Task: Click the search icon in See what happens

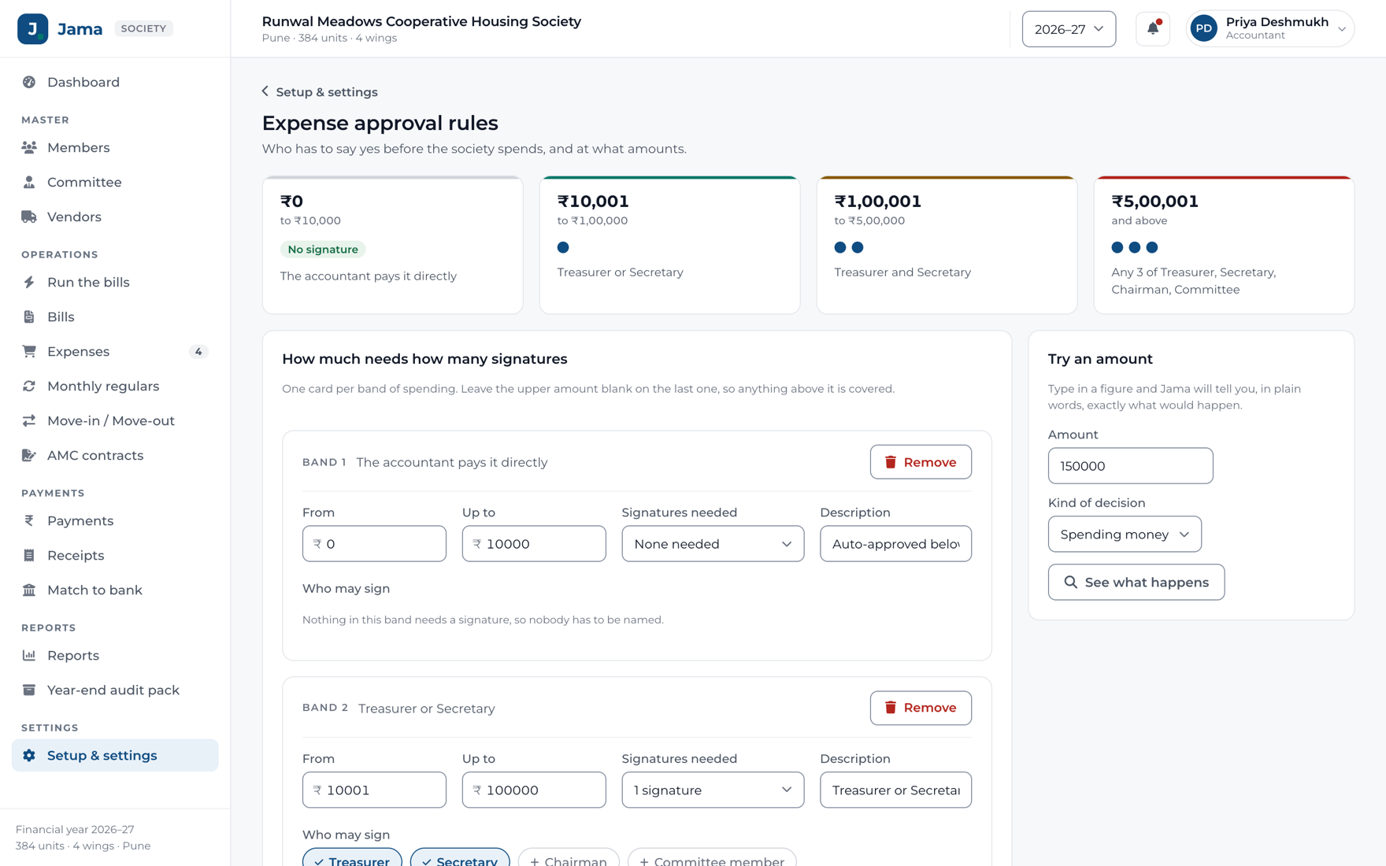Action: (x=1070, y=583)
